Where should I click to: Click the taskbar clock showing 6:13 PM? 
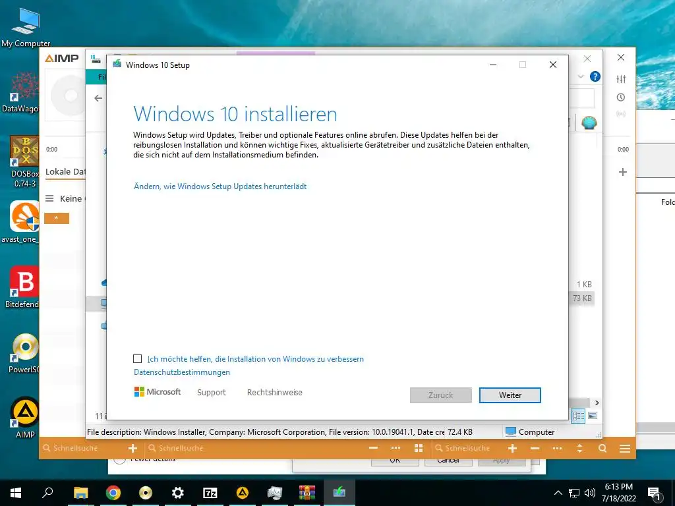(x=618, y=493)
